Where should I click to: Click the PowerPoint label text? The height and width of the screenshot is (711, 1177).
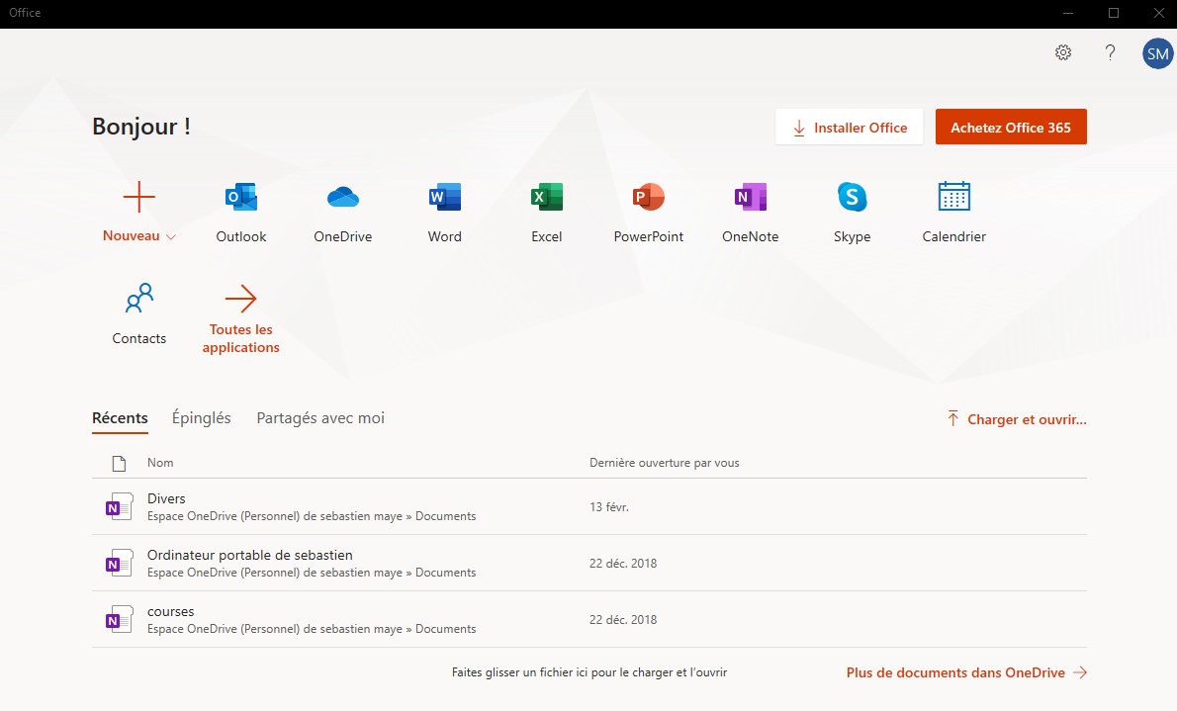(x=649, y=236)
